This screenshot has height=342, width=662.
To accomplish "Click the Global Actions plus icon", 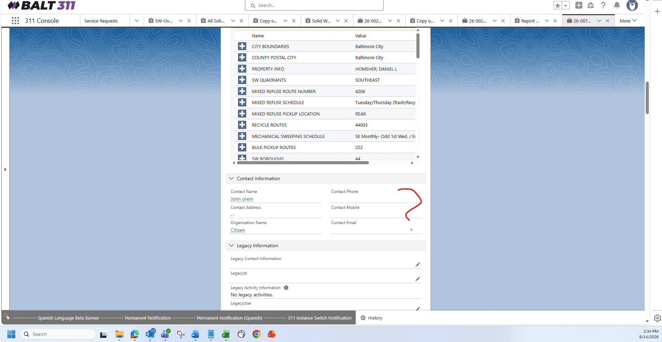I will pos(579,5).
